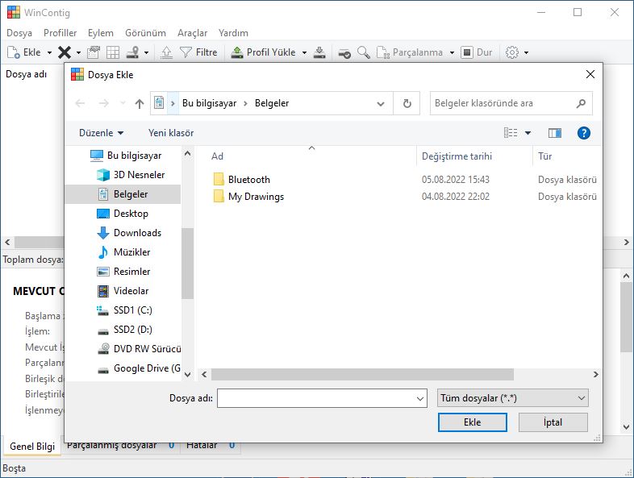Screen dimensions: 634x478
Task: Click the dialog forward navigation arrow
Action: tap(104, 103)
